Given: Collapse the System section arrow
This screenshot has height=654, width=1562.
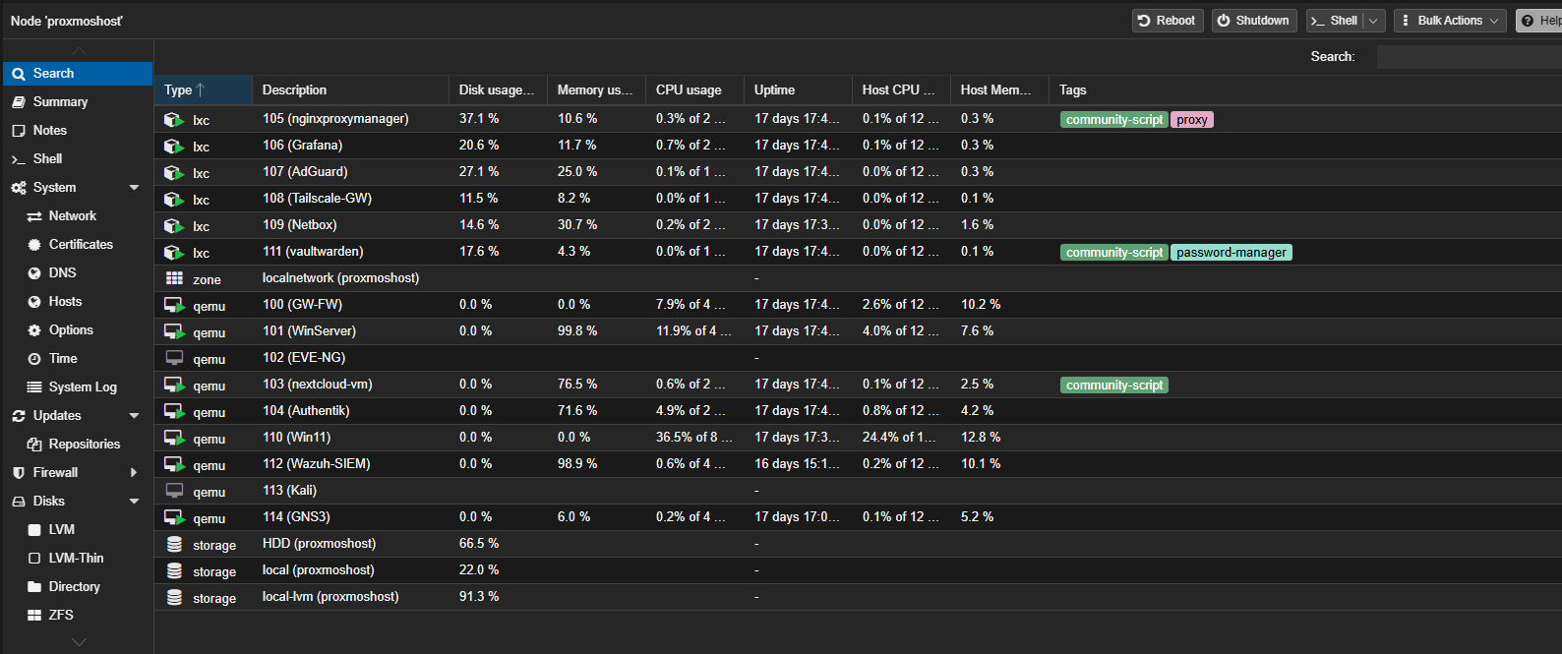Looking at the screenshot, I should 135,187.
